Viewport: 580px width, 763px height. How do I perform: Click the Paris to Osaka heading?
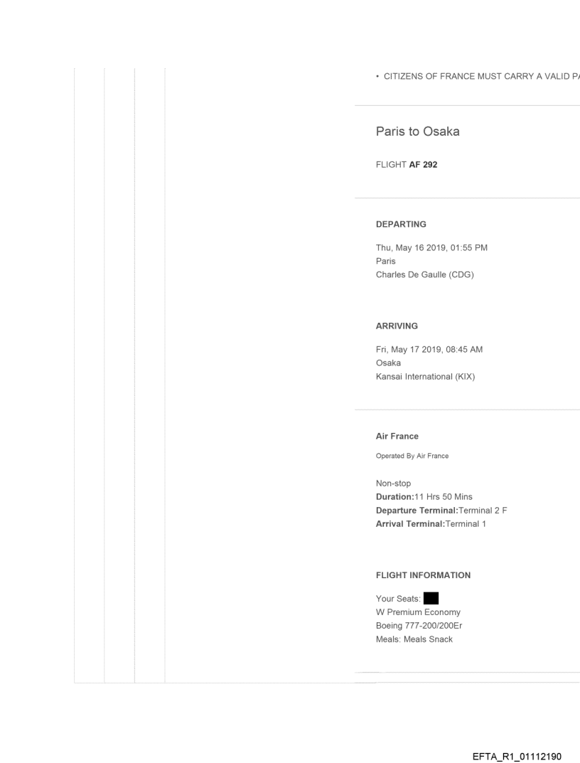(x=417, y=132)
